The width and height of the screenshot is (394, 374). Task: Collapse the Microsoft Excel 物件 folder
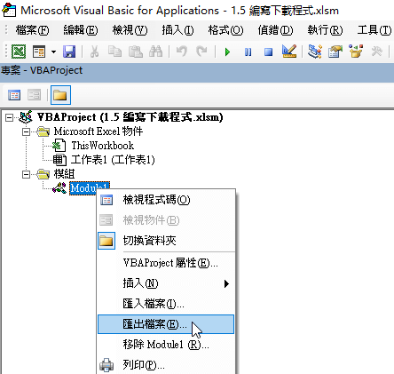26,131
